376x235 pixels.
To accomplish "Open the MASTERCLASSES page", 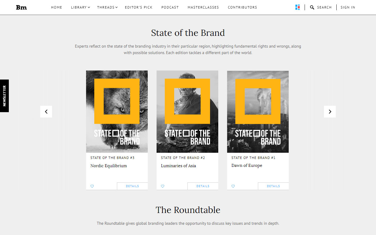I will (203, 7).
